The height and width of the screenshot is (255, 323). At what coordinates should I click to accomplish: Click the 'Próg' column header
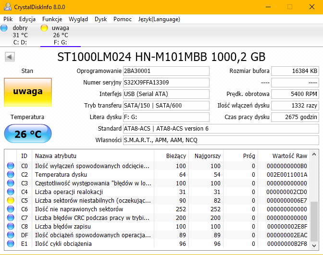[240, 156]
